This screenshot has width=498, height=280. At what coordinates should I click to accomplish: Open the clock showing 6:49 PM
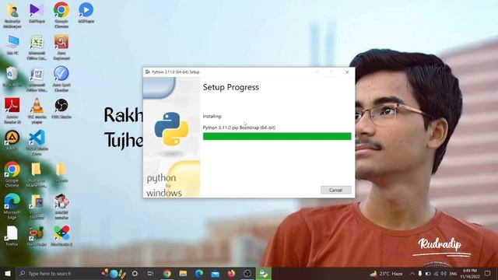click(x=470, y=273)
